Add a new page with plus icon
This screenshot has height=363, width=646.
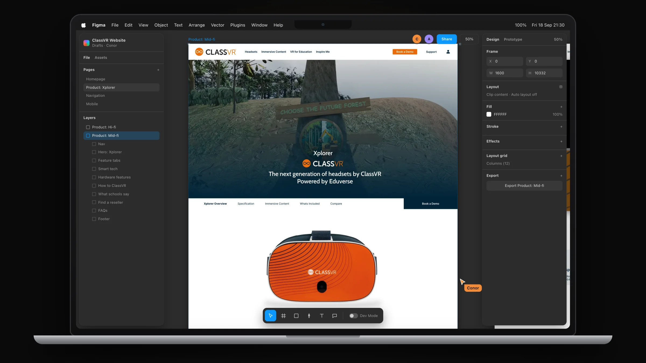click(158, 70)
